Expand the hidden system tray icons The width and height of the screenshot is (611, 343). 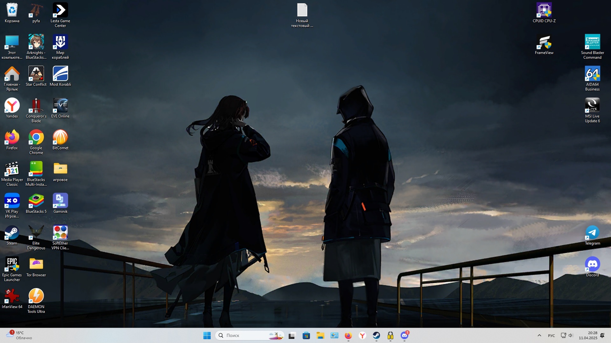tap(539, 335)
